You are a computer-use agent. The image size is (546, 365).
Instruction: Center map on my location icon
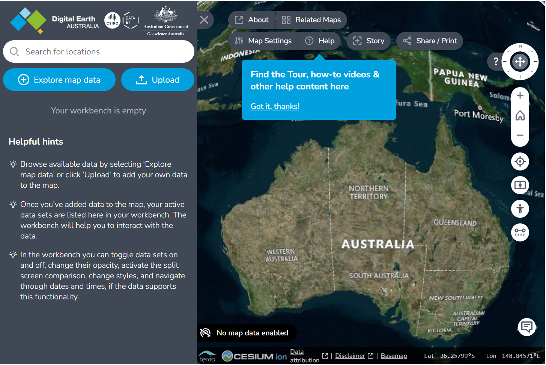click(520, 161)
